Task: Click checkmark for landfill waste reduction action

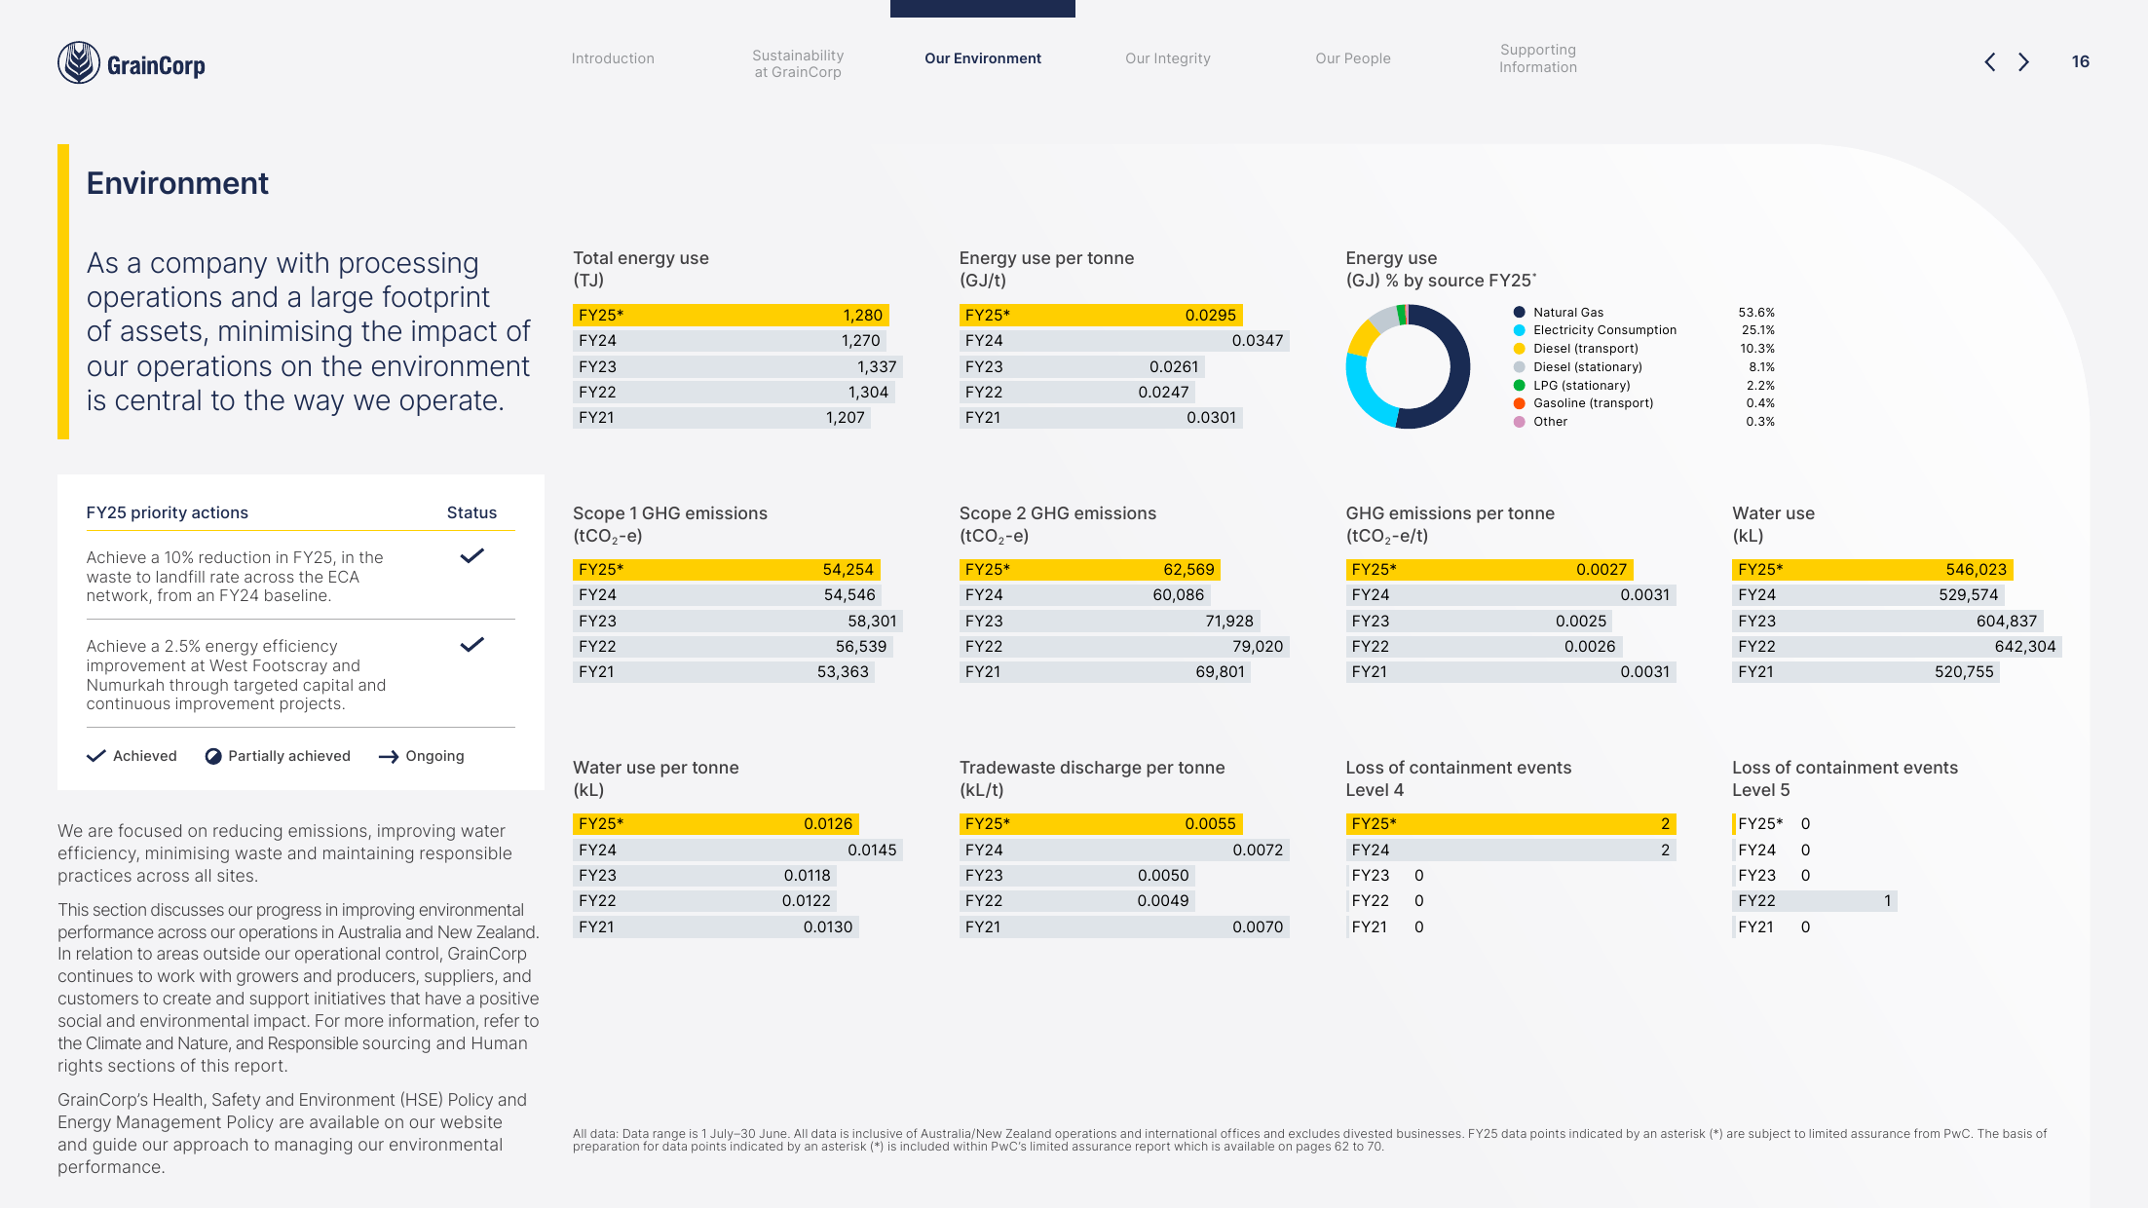Action: tap(472, 556)
